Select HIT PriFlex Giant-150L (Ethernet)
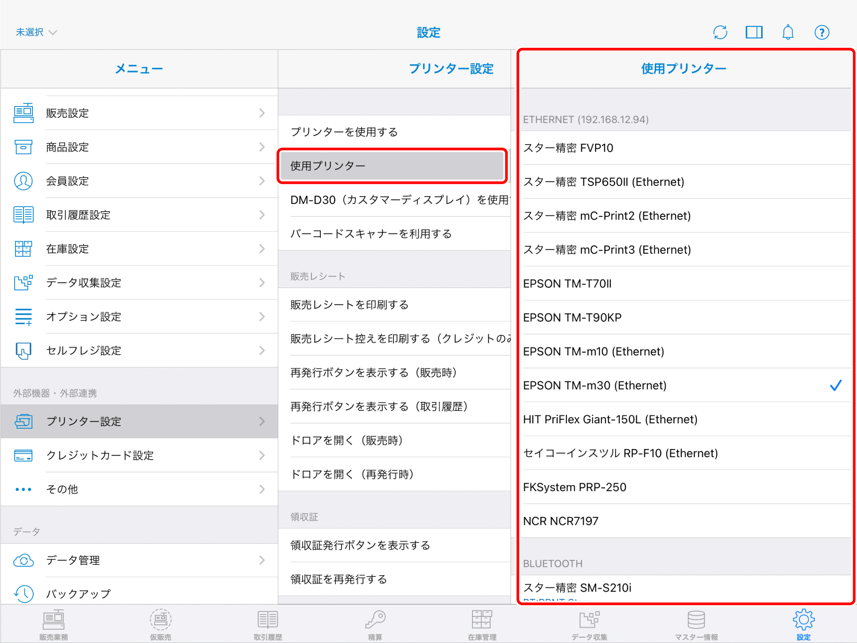 (x=686, y=419)
